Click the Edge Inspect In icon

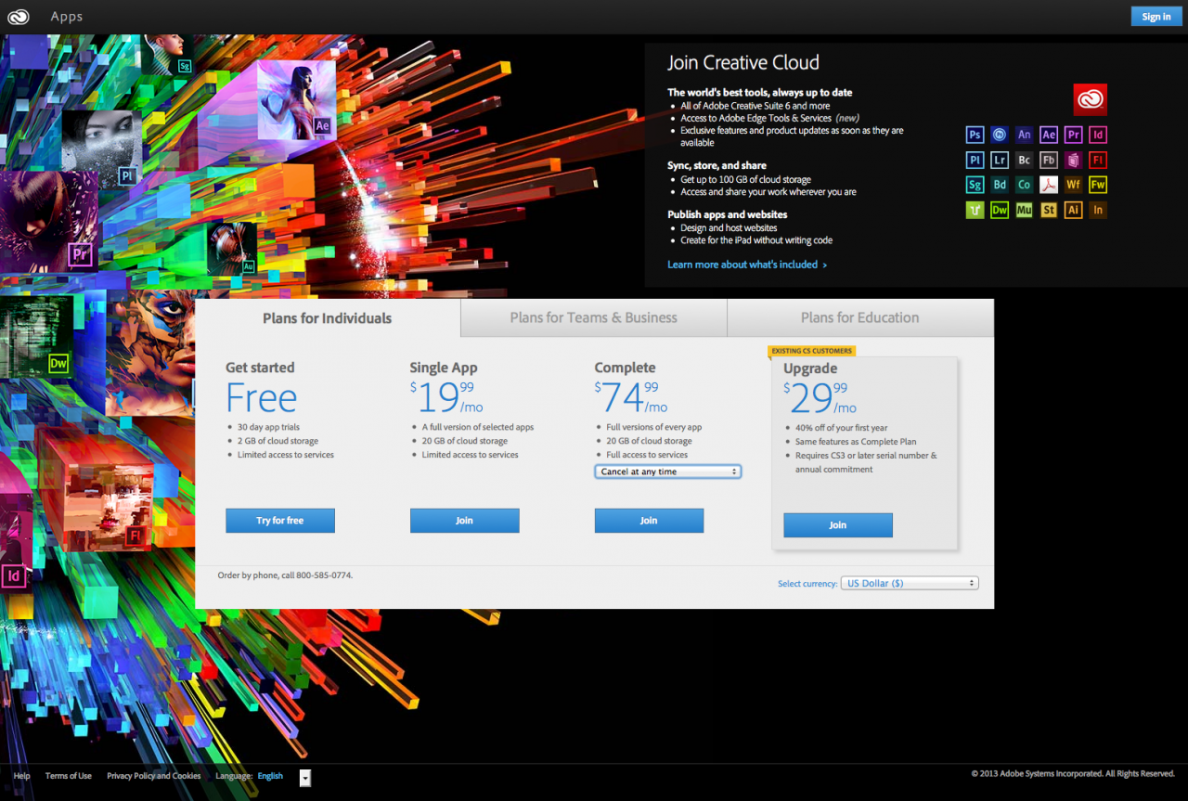pyautogui.click(x=1098, y=210)
